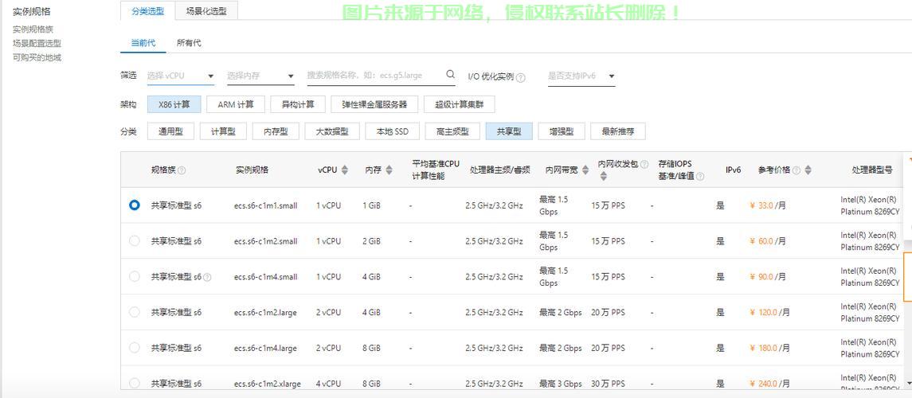Open the 选择 vCPU dropdown
This screenshot has width=912, height=398.
coord(181,76)
